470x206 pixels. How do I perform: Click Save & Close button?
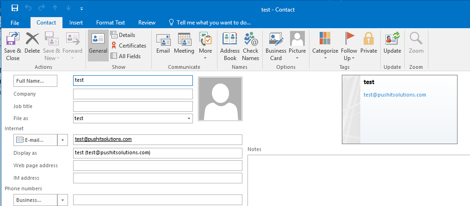[13, 46]
